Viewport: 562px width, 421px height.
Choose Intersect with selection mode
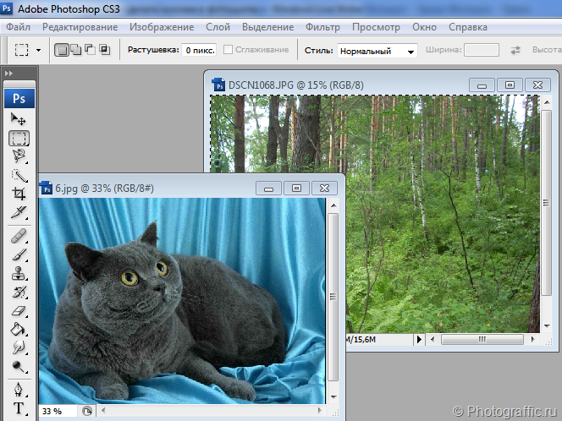[104, 50]
